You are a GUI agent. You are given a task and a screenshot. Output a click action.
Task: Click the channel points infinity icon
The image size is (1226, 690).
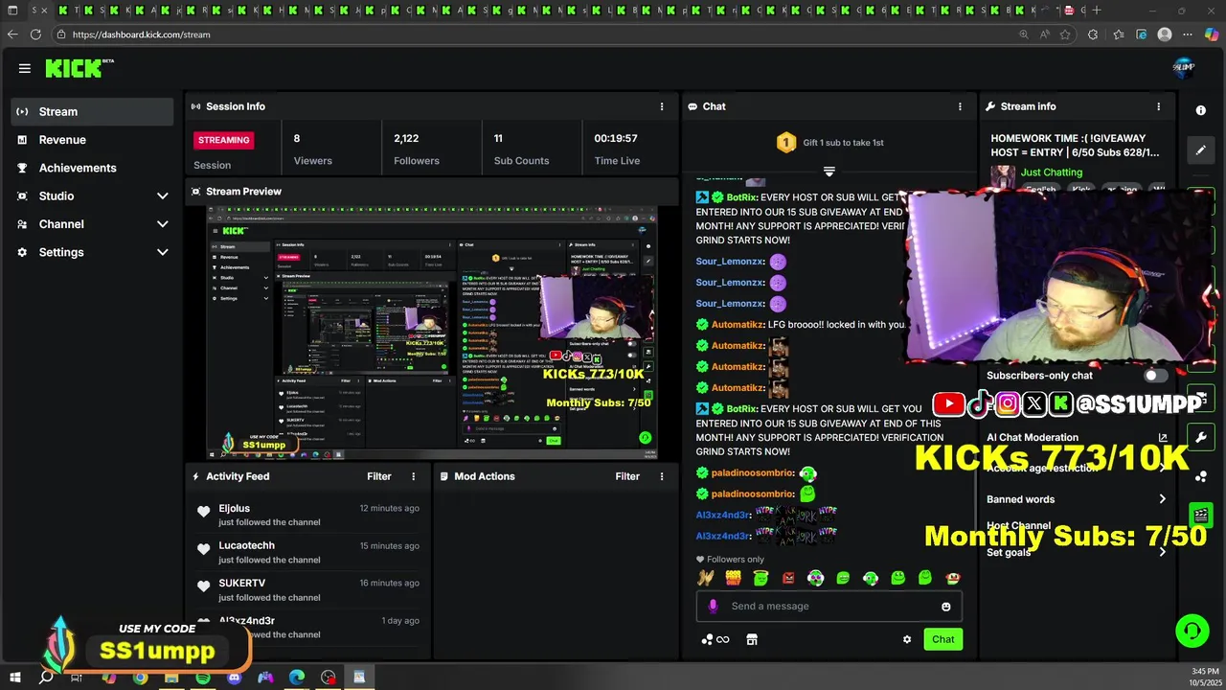tap(723, 640)
